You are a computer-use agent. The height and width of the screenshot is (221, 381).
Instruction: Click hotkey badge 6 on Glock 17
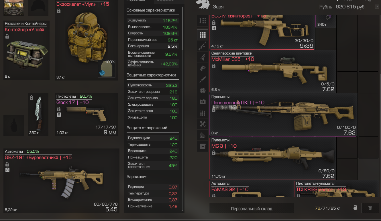point(59,115)
